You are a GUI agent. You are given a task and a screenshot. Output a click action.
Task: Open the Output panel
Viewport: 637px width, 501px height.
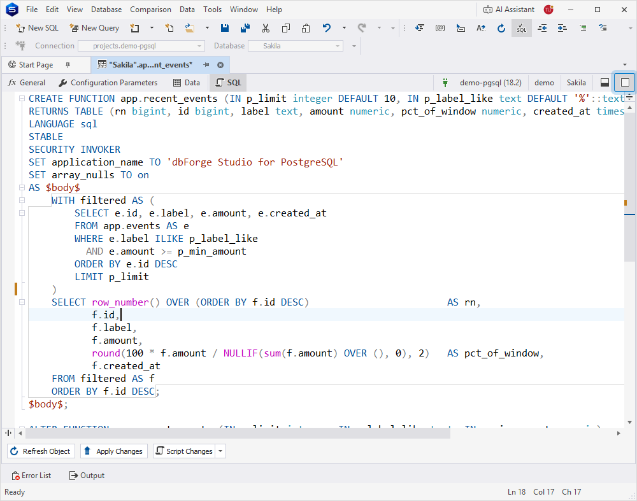pos(87,476)
